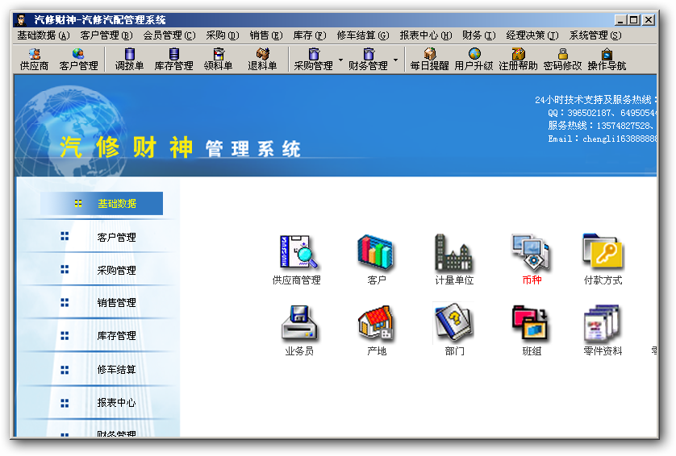
Task: Open 财务管理 in the toolbar
Action: pyautogui.click(x=368, y=59)
